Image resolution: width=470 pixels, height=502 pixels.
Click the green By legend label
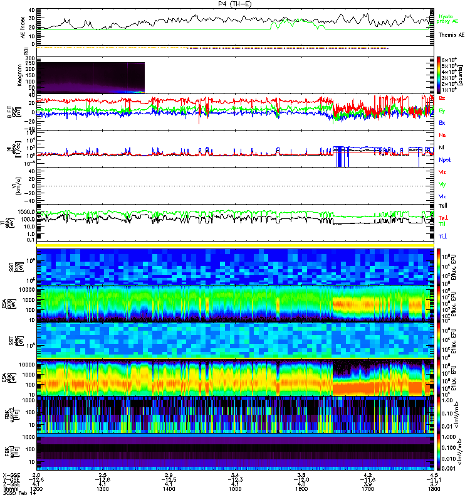pos(442,111)
